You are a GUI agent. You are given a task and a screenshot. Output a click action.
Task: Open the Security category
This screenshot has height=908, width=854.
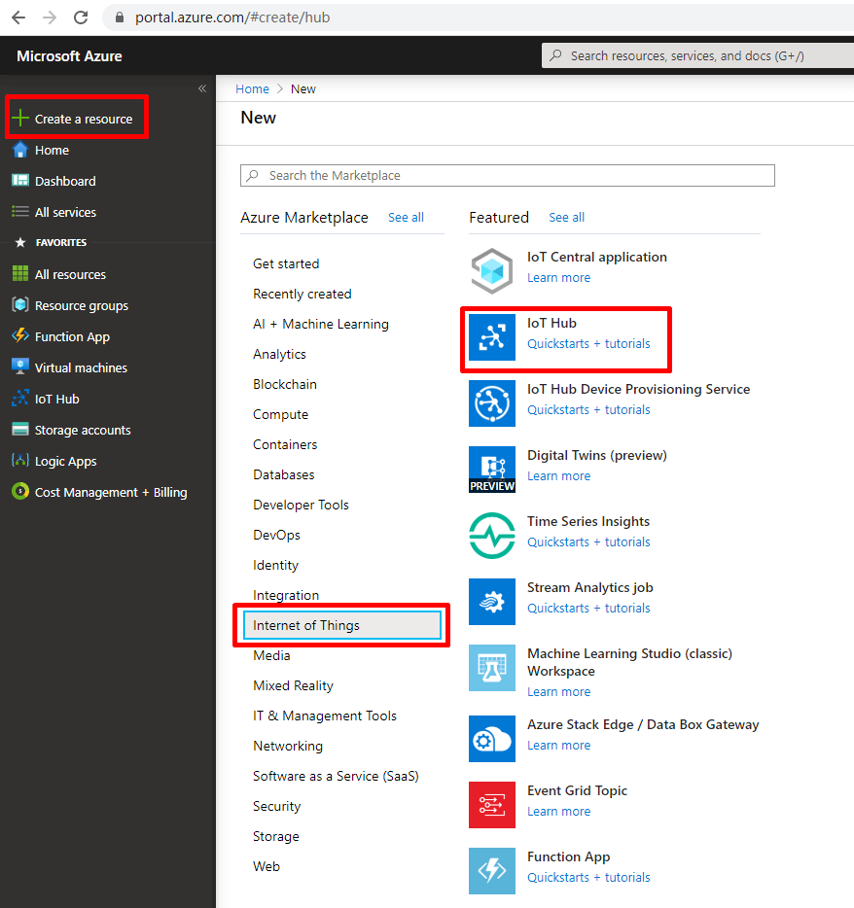277,806
